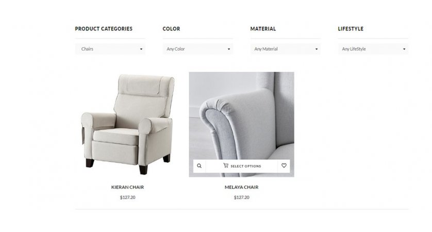432x232 pixels.
Task: Click the shopping cart icon on Melaya Chair
Action: pyautogui.click(x=226, y=165)
